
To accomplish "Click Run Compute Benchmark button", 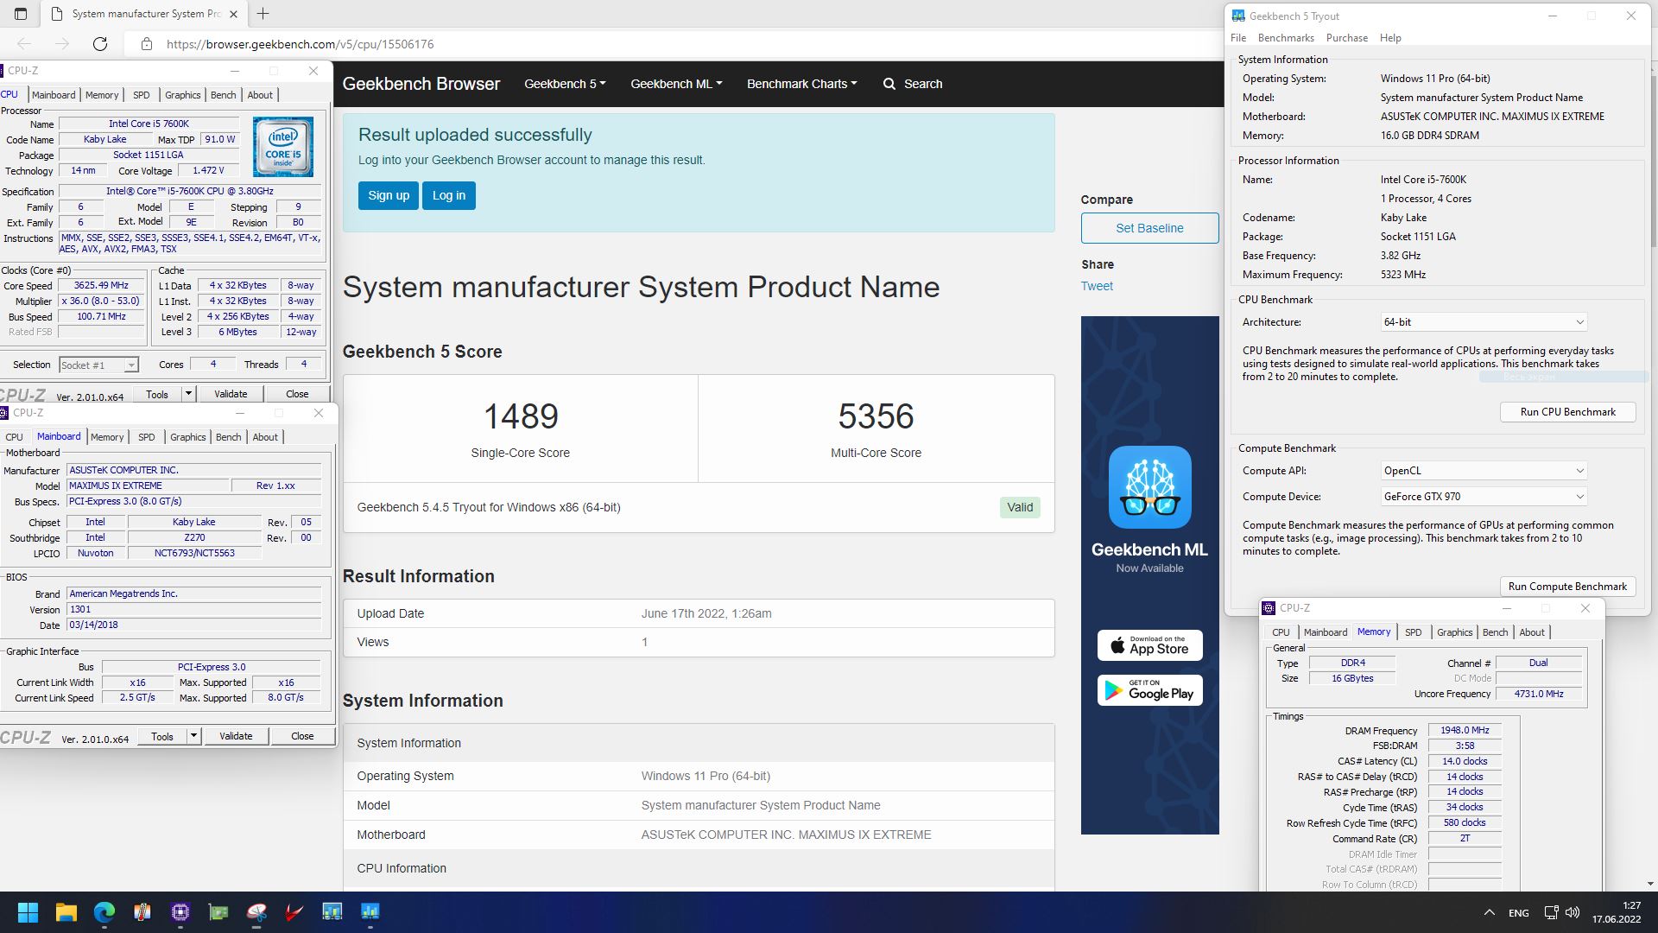I will pos(1567,587).
